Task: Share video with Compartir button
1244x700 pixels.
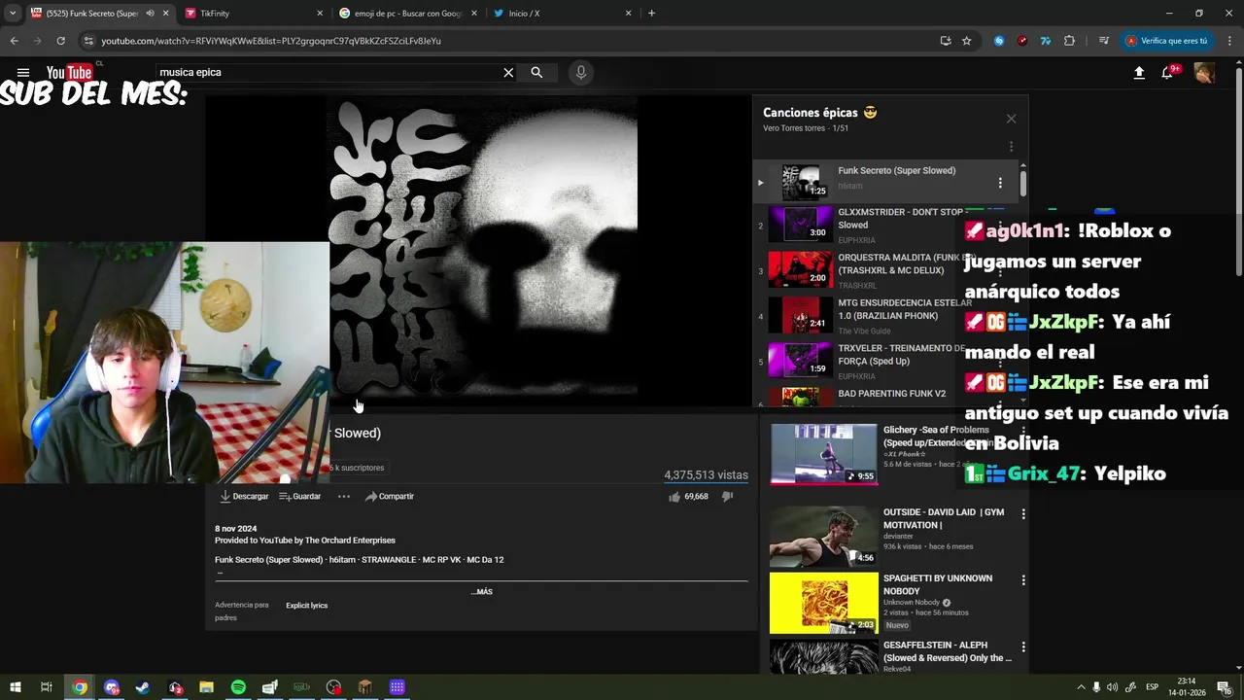Action: (x=390, y=497)
